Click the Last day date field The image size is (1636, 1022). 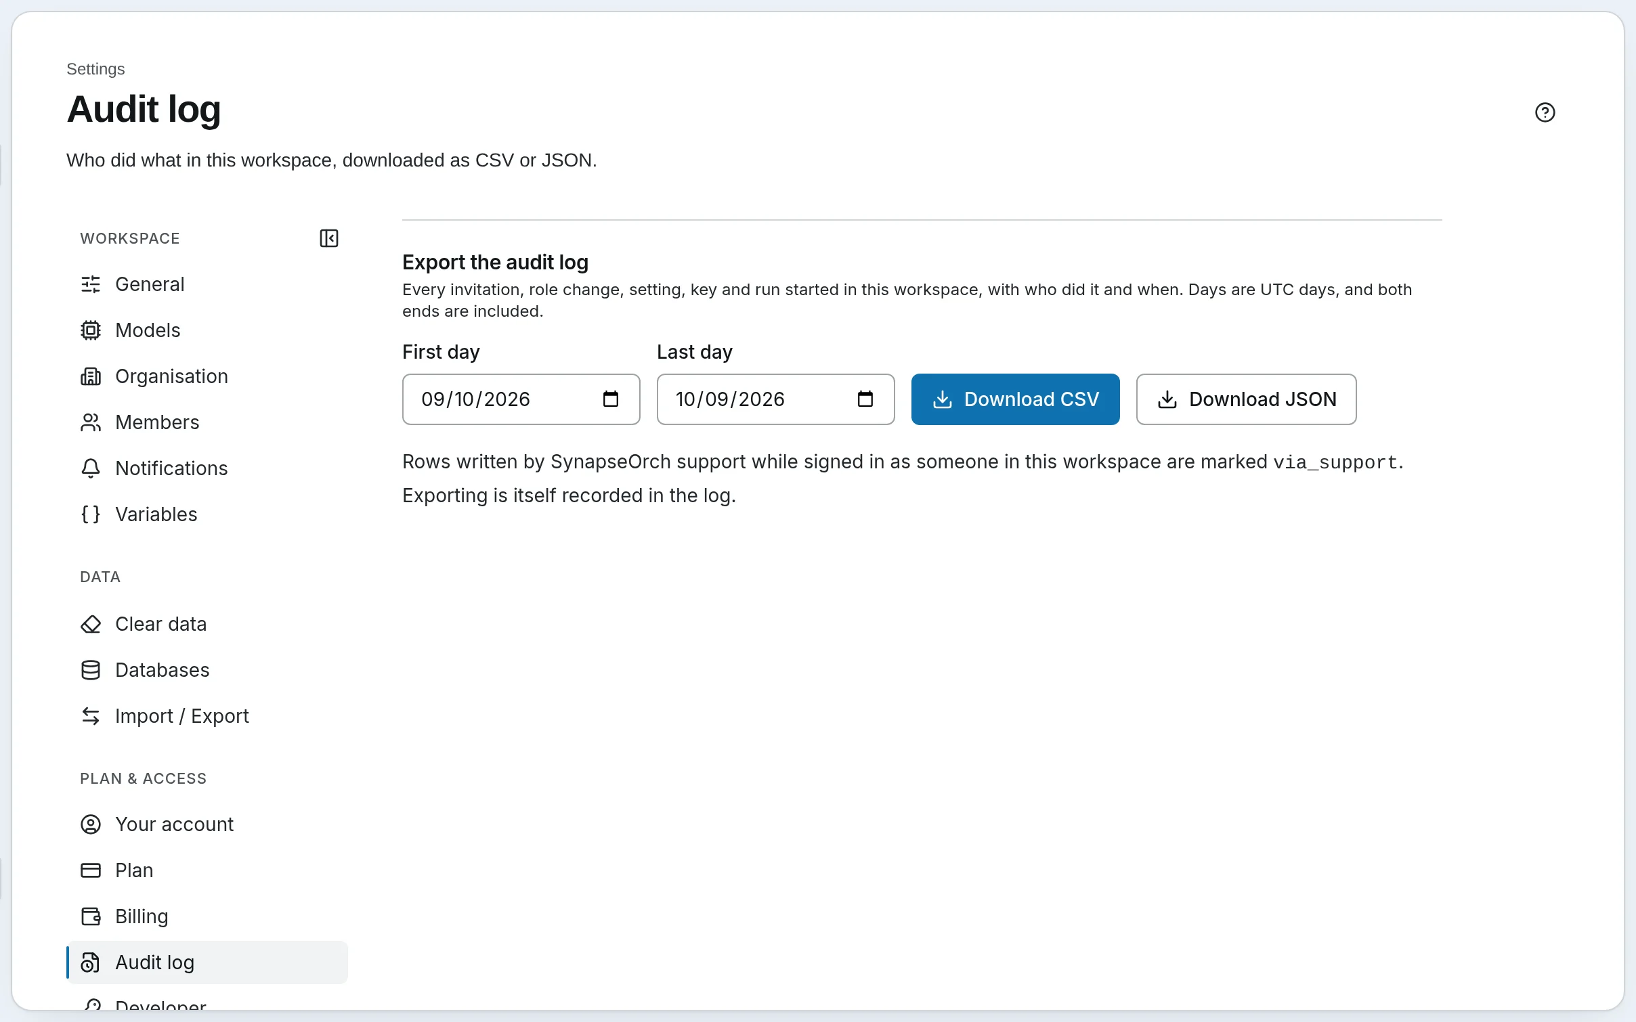[x=776, y=399]
